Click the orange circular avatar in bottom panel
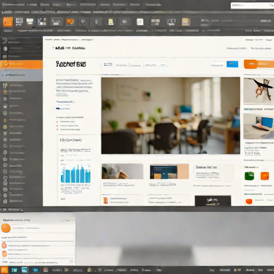This screenshot has height=274, width=274. click(x=6, y=228)
